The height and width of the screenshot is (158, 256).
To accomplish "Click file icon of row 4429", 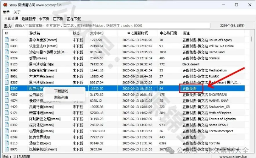I will 7,107.
